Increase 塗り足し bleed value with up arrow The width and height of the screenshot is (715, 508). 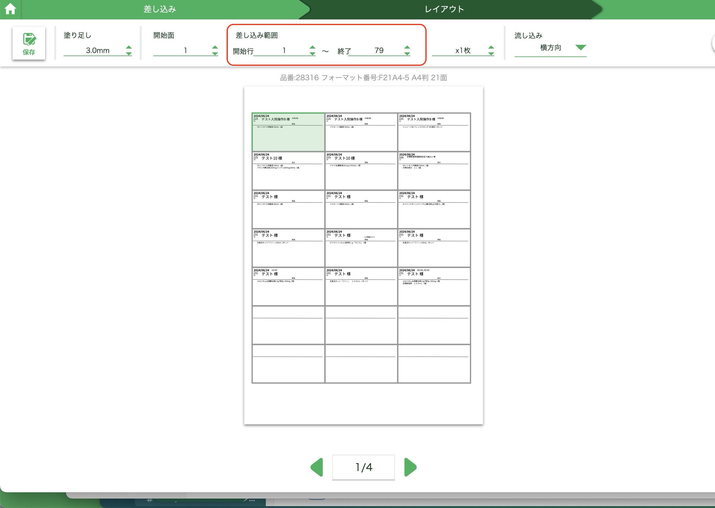click(x=129, y=47)
